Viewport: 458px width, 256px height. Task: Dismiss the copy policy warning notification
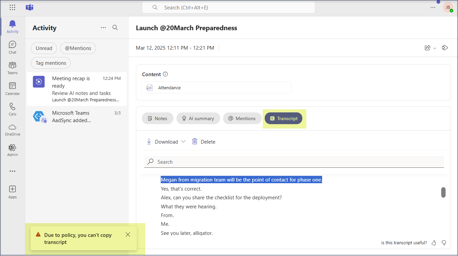point(128,235)
